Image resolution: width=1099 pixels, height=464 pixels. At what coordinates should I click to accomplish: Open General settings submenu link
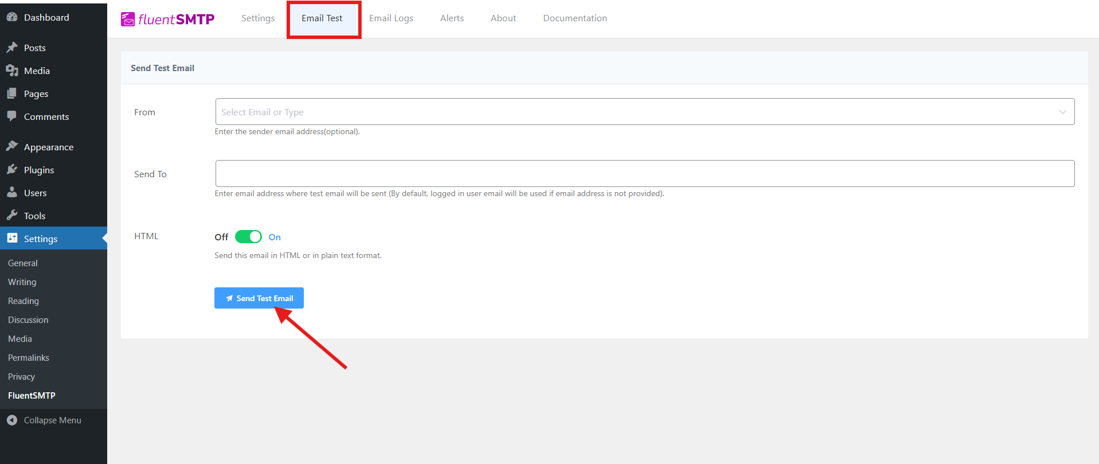(23, 263)
